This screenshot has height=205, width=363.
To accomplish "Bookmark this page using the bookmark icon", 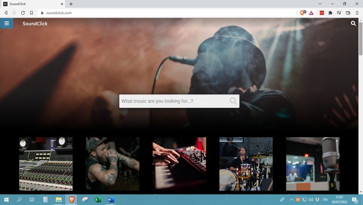I will pos(32,12).
